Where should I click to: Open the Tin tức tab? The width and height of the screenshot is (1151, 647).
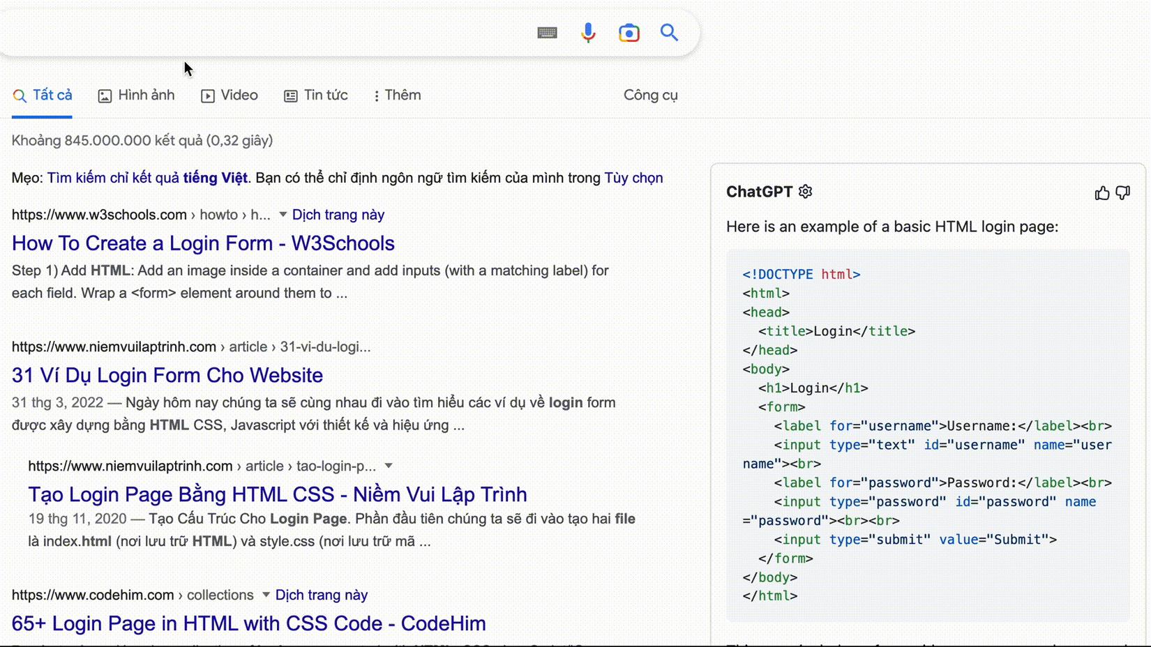(316, 96)
